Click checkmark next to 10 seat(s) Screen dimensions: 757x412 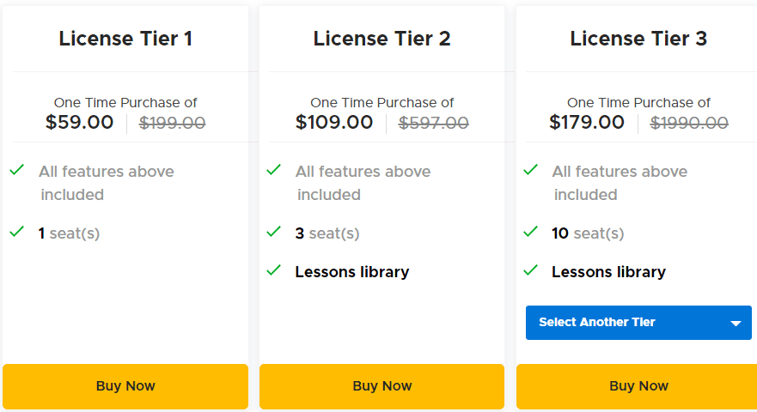tap(530, 232)
